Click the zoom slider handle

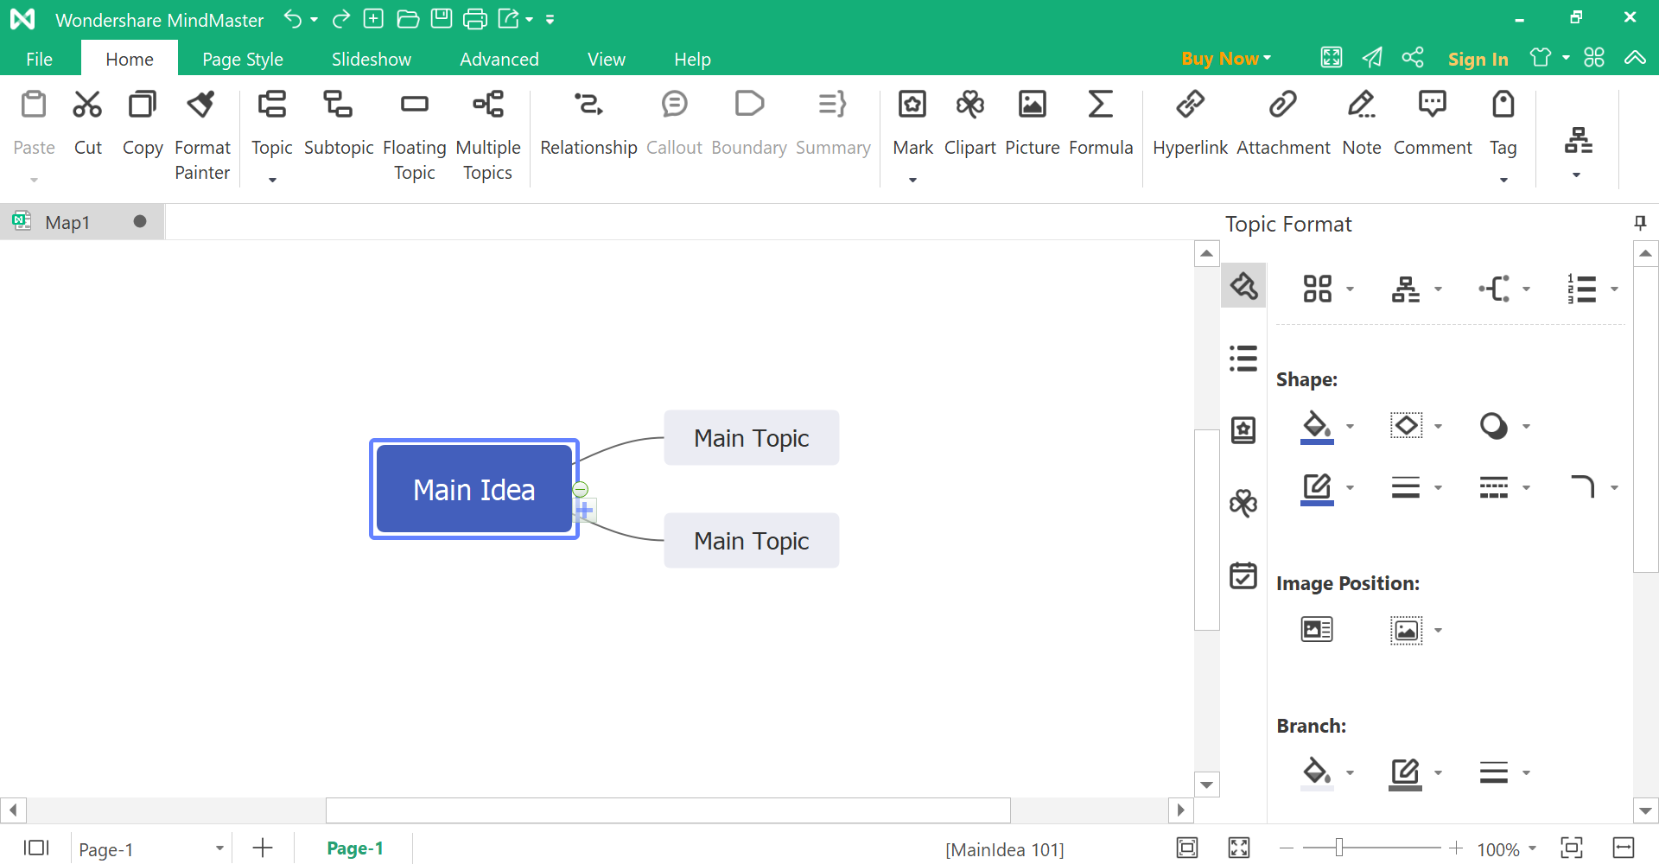pyautogui.click(x=1339, y=848)
